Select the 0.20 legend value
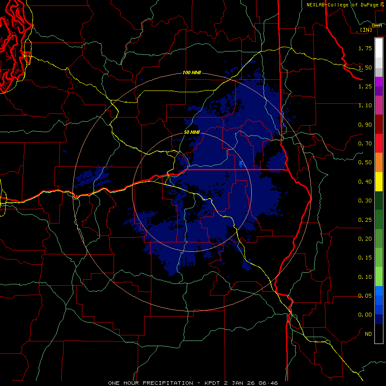The width and height of the screenshot is (386, 386). (x=365, y=239)
